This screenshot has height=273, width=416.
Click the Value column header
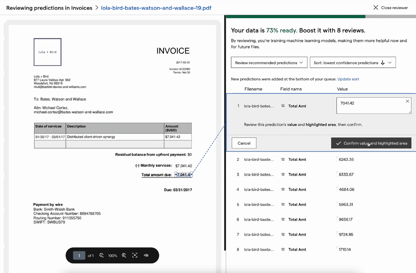pos(342,89)
